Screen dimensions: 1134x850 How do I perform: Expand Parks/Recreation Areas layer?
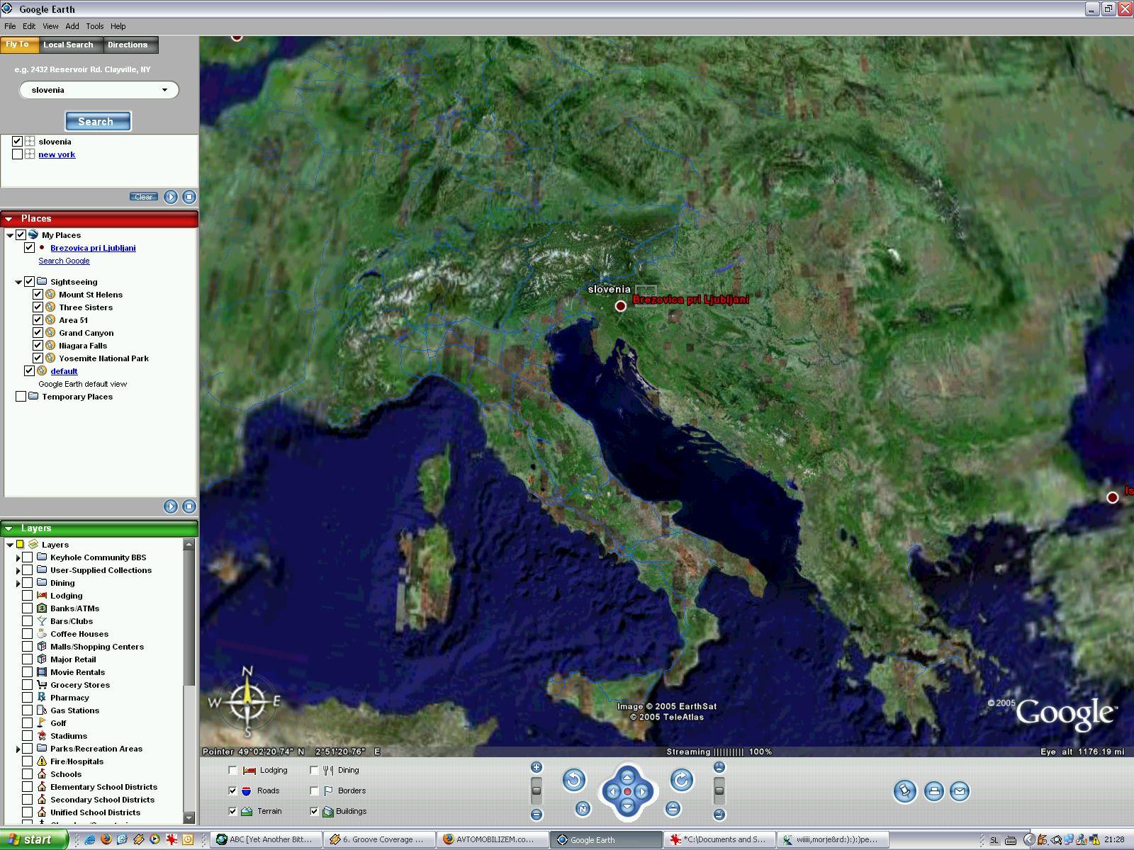[18, 749]
